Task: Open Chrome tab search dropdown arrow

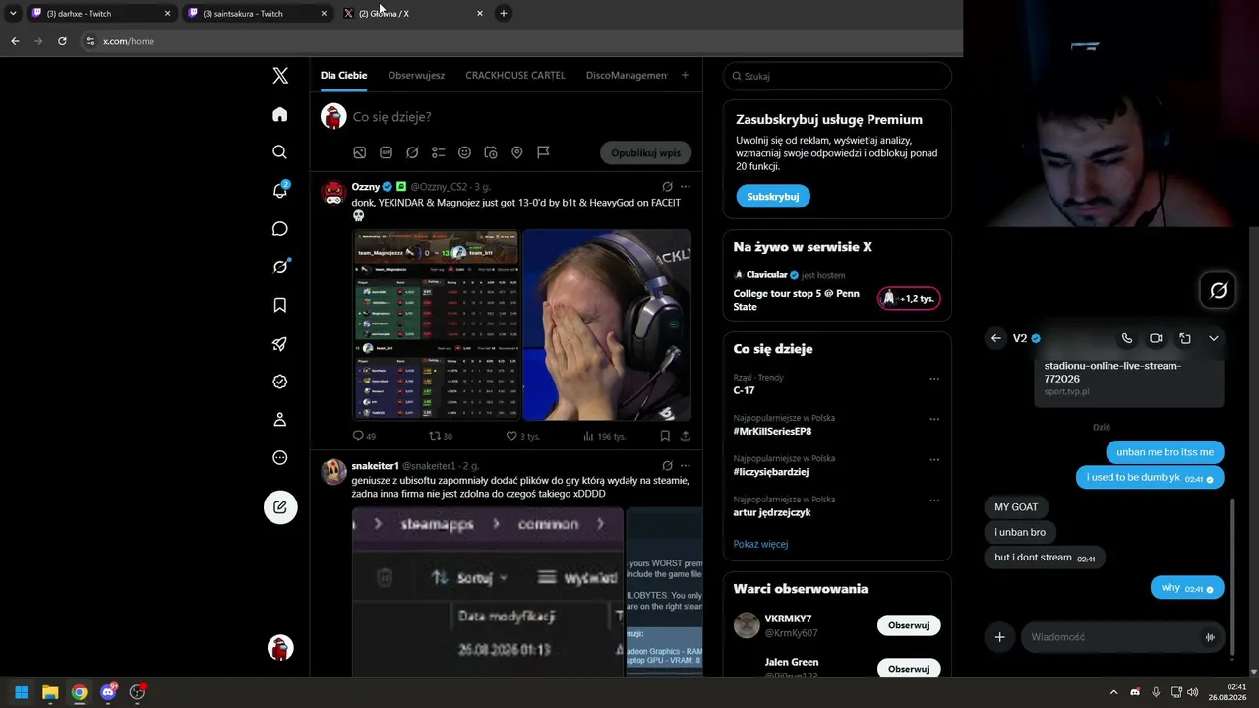Action: [12, 14]
